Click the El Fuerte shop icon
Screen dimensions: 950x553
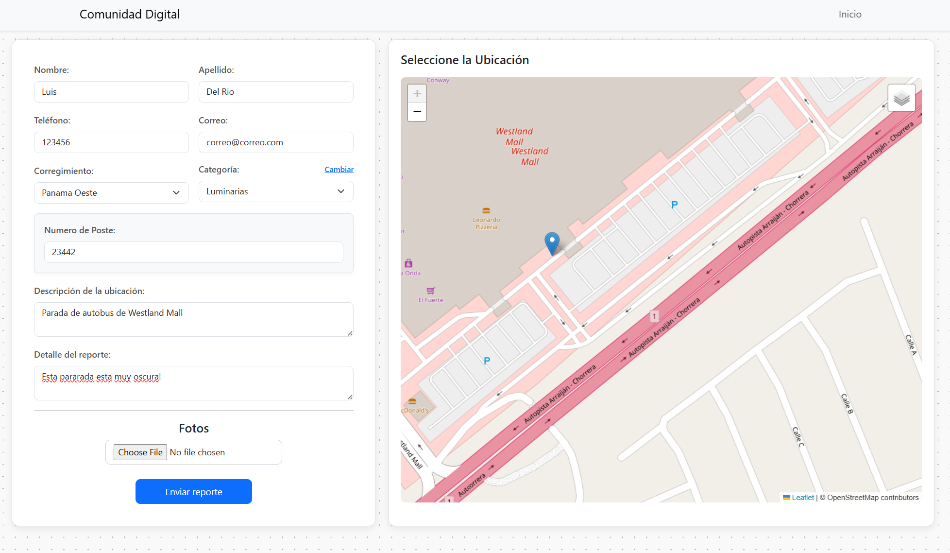tap(431, 291)
